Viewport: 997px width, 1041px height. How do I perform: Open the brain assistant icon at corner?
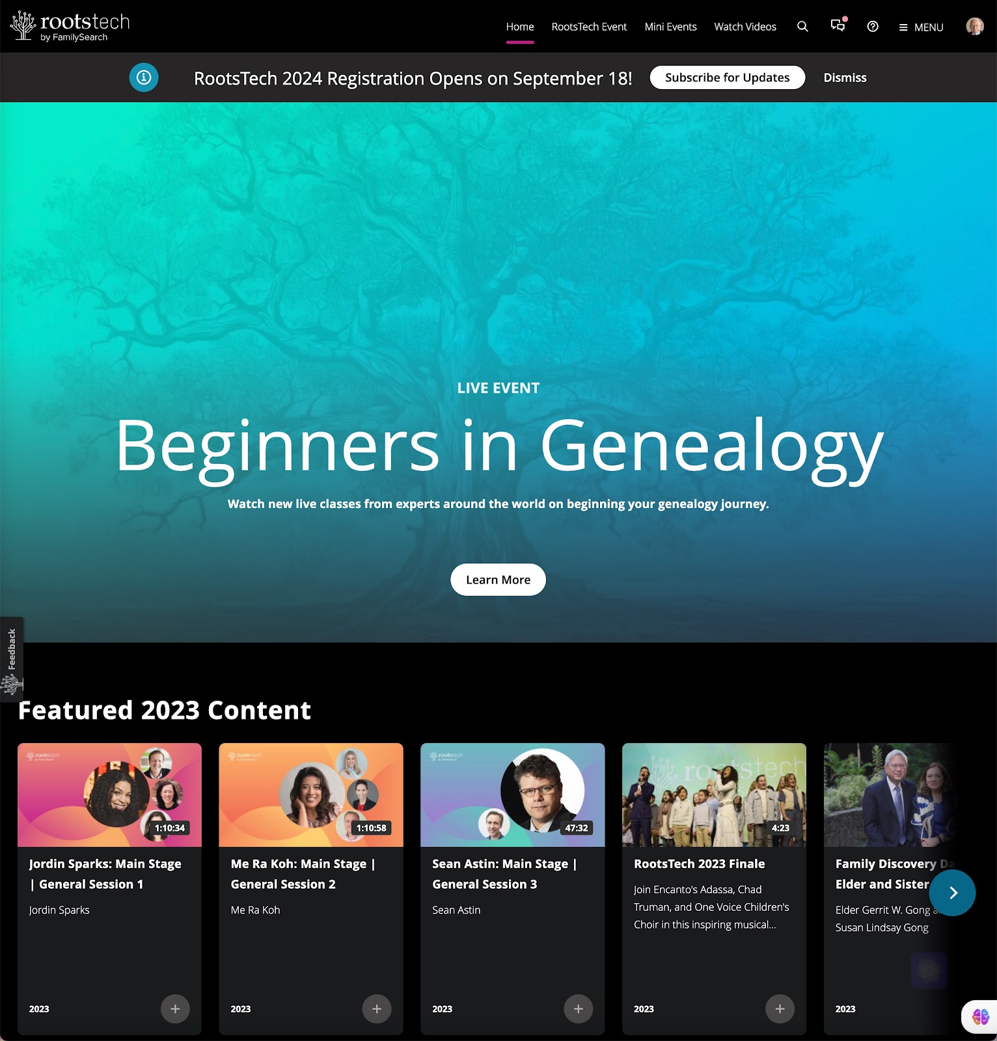[980, 1016]
